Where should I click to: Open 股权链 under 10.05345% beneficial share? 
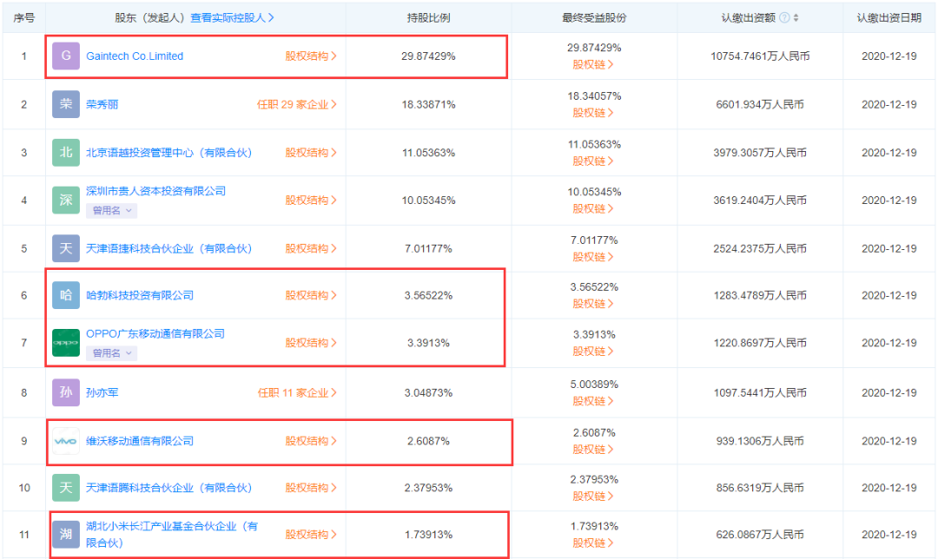tap(593, 208)
